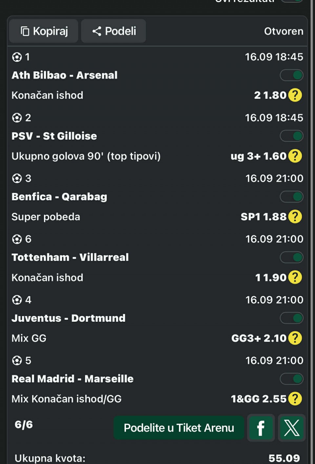Select the Real Madrid - Marseille match row
The image size is (315, 464).
157,379
